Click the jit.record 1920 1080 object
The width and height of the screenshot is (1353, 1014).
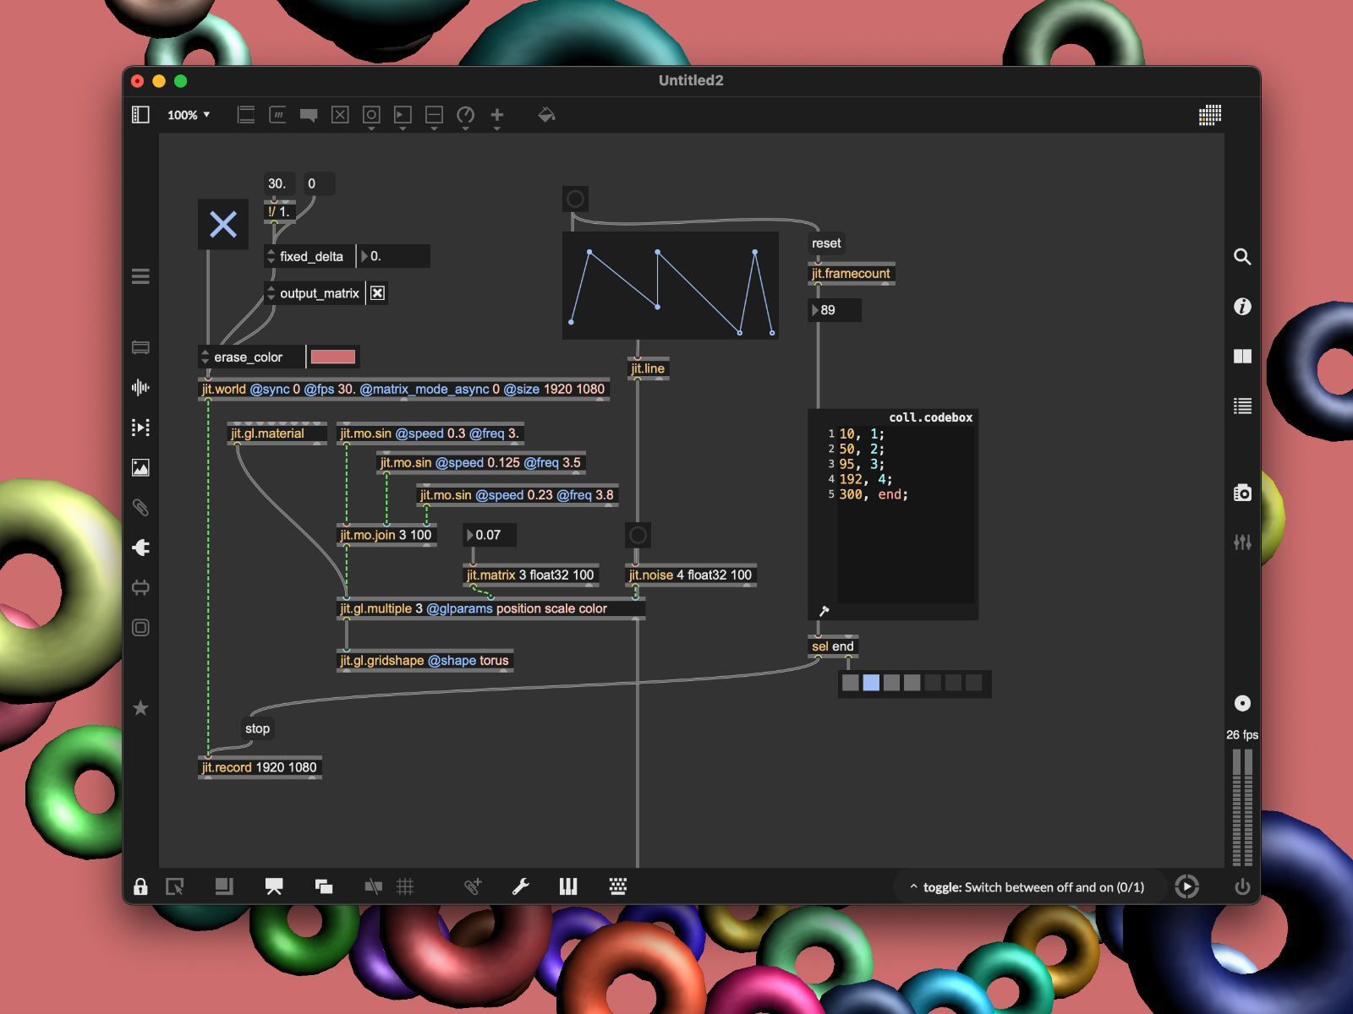click(x=260, y=767)
